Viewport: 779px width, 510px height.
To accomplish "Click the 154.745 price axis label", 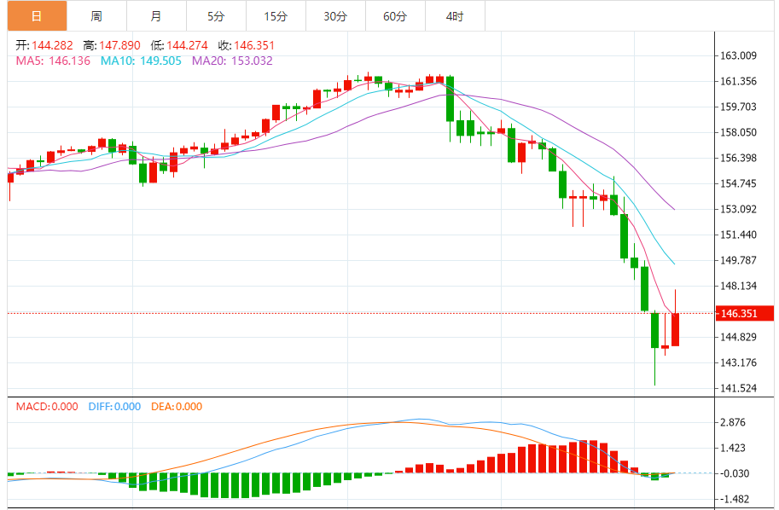I will pos(739,183).
